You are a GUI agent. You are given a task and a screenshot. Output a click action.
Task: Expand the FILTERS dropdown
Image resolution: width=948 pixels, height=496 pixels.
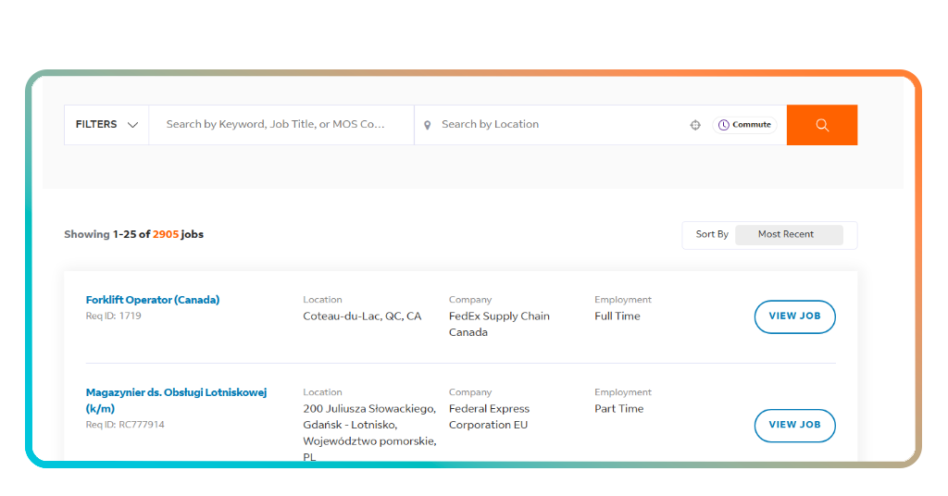(x=106, y=124)
